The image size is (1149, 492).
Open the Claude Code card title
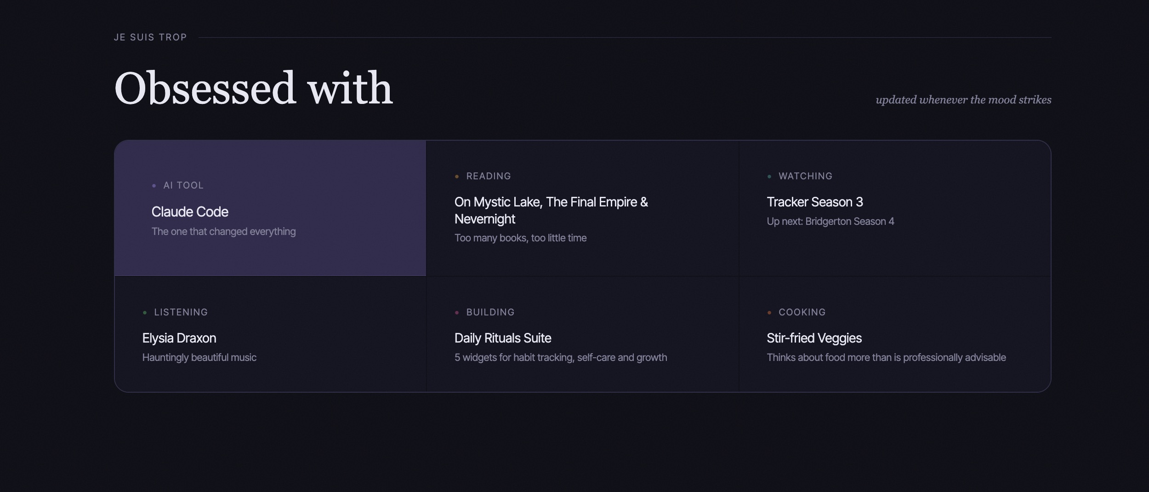point(190,212)
